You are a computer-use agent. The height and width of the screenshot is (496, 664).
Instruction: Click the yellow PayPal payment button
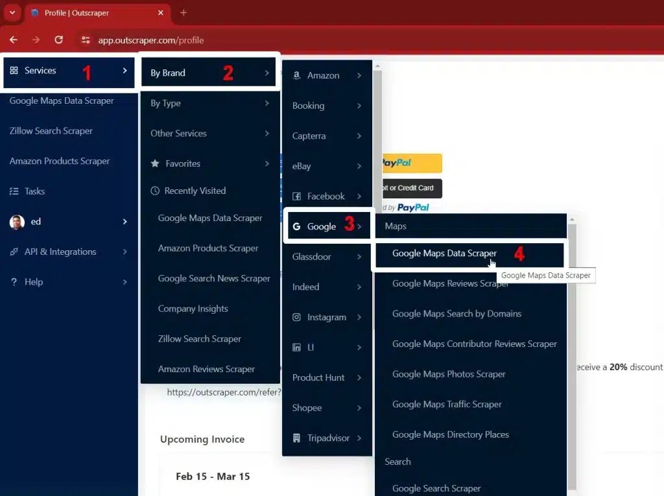(412, 163)
